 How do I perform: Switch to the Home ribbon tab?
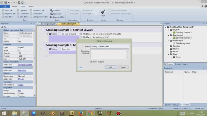point(15,6)
